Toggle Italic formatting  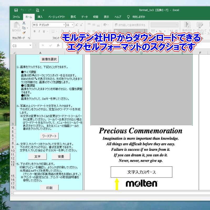[39, 31]
